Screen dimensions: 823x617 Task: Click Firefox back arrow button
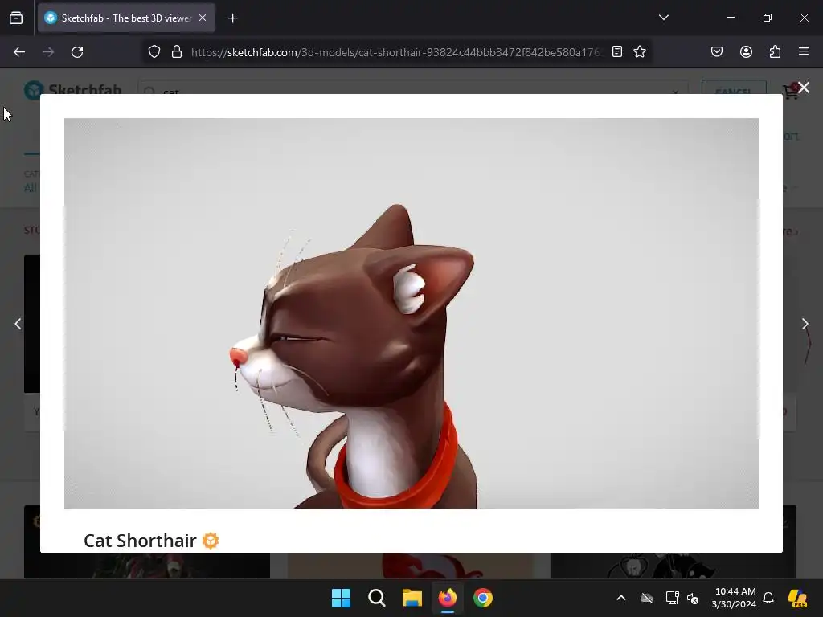(19, 52)
